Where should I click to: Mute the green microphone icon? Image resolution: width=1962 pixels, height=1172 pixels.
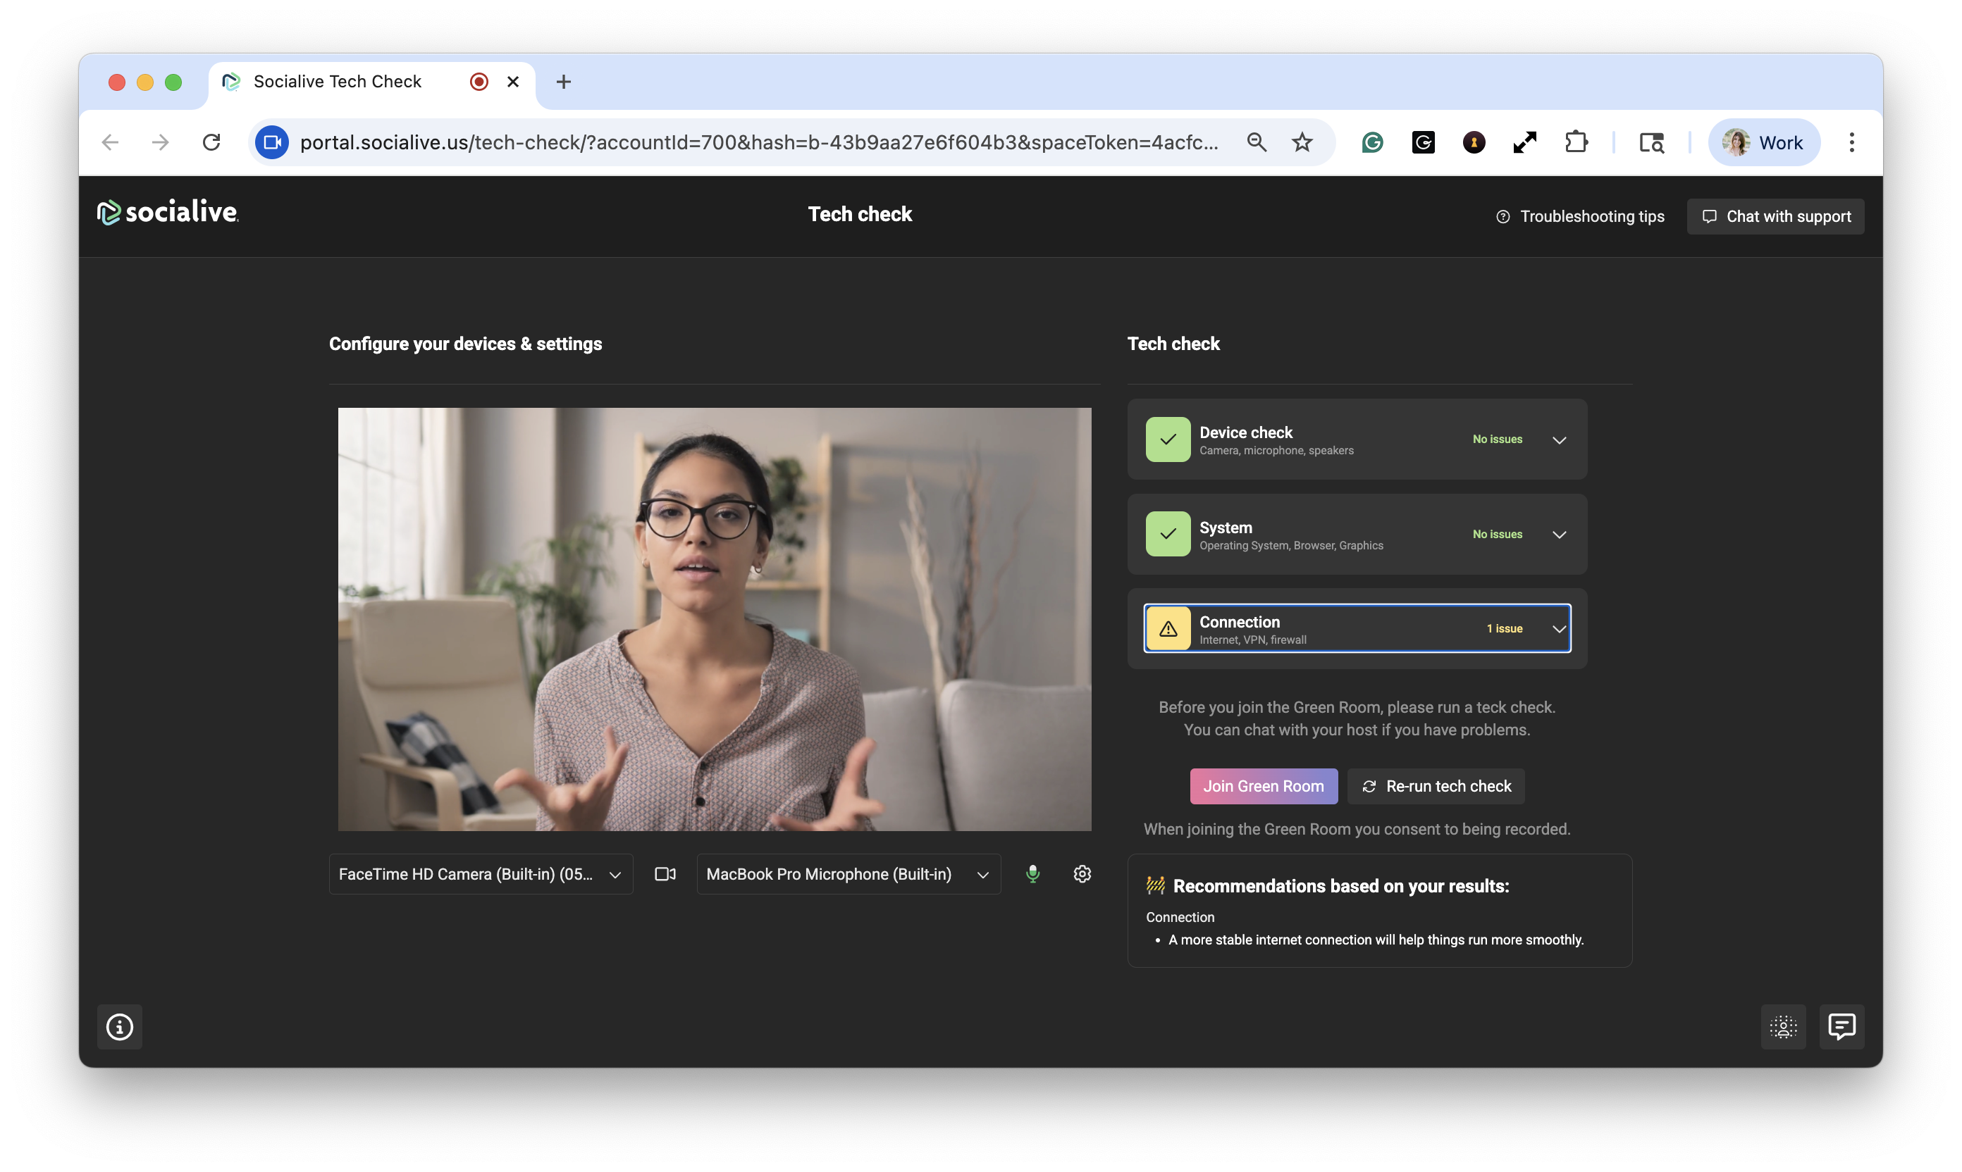click(x=1032, y=873)
